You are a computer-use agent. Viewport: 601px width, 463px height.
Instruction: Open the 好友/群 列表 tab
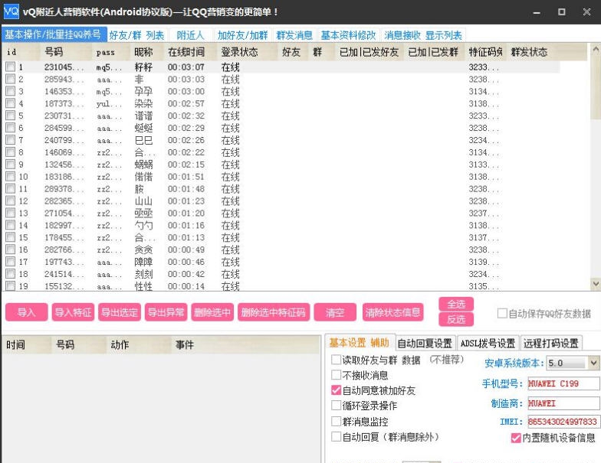(136, 35)
